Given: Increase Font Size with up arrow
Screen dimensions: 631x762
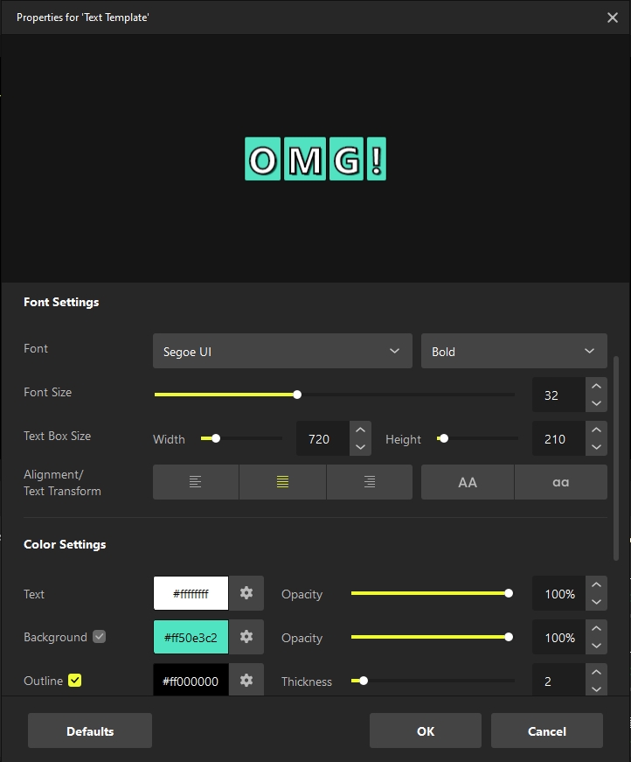Looking at the screenshot, I should pos(597,386).
